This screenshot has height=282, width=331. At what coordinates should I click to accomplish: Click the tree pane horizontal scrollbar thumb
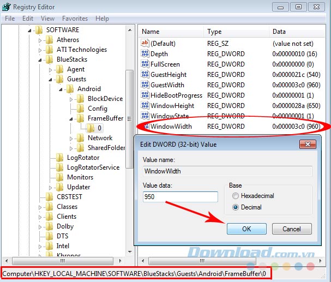coord(63,261)
